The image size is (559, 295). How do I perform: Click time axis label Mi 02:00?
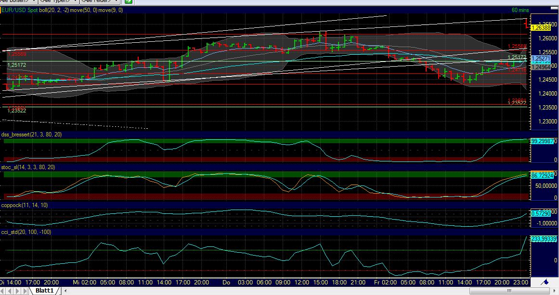click(84, 282)
